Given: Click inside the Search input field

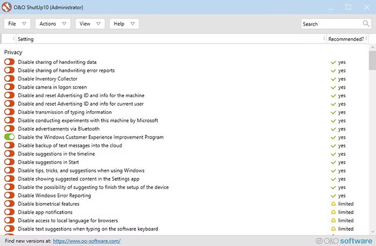Looking at the screenshot, I should click(x=330, y=24).
